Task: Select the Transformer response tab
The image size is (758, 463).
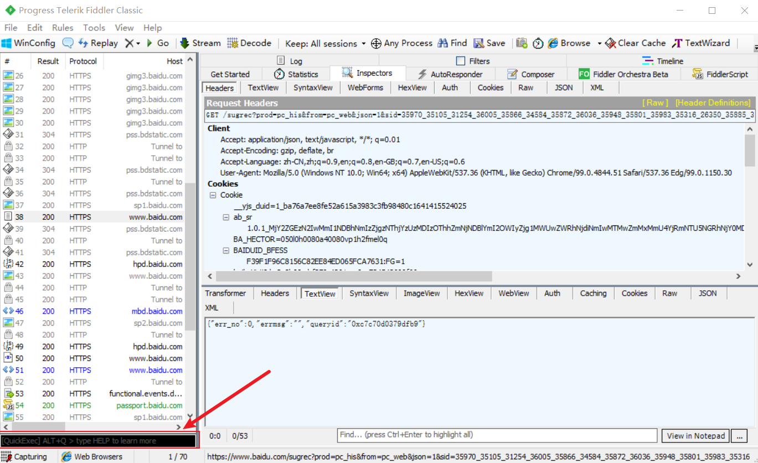Action: coord(225,294)
